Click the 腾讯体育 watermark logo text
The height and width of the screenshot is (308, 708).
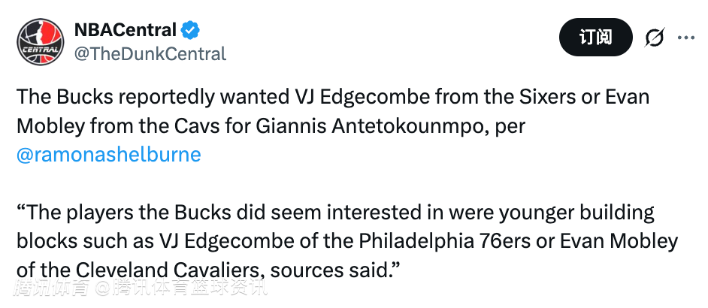tap(55, 289)
